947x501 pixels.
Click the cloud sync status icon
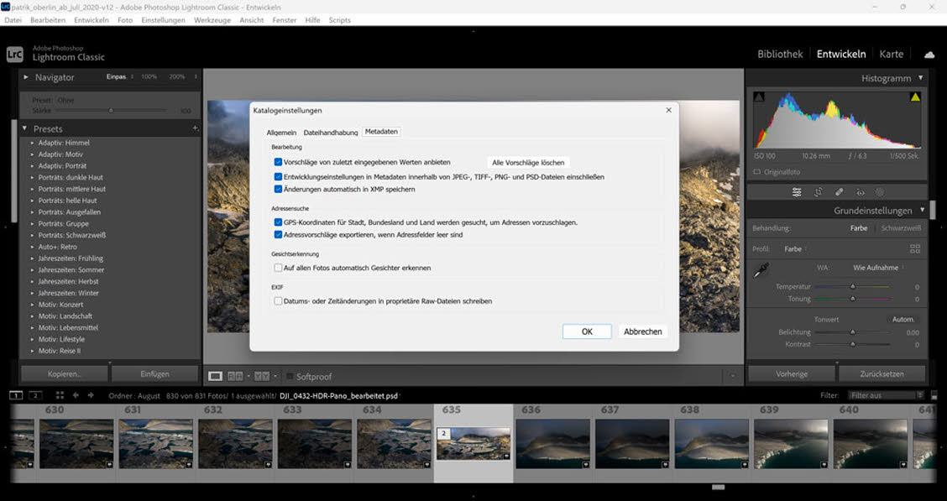929,55
